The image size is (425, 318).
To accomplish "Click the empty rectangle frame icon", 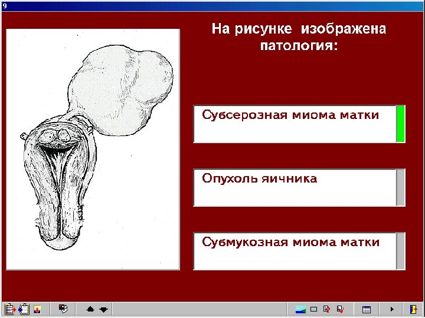I will pyautogui.click(x=313, y=309).
